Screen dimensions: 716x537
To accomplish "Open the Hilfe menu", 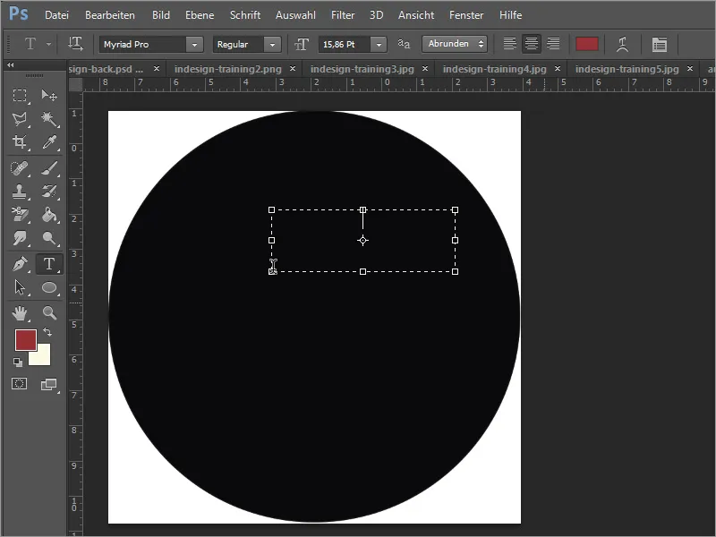I will [510, 15].
